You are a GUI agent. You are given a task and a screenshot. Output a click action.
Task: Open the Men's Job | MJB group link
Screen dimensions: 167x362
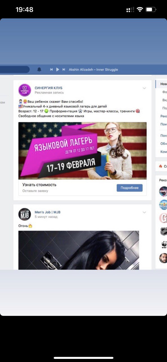(x=47, y=212)
